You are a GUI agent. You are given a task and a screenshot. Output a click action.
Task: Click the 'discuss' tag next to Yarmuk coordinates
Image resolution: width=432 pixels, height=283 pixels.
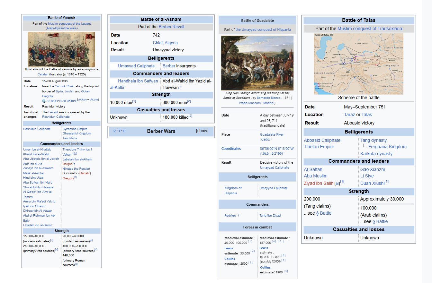[94, 99]
